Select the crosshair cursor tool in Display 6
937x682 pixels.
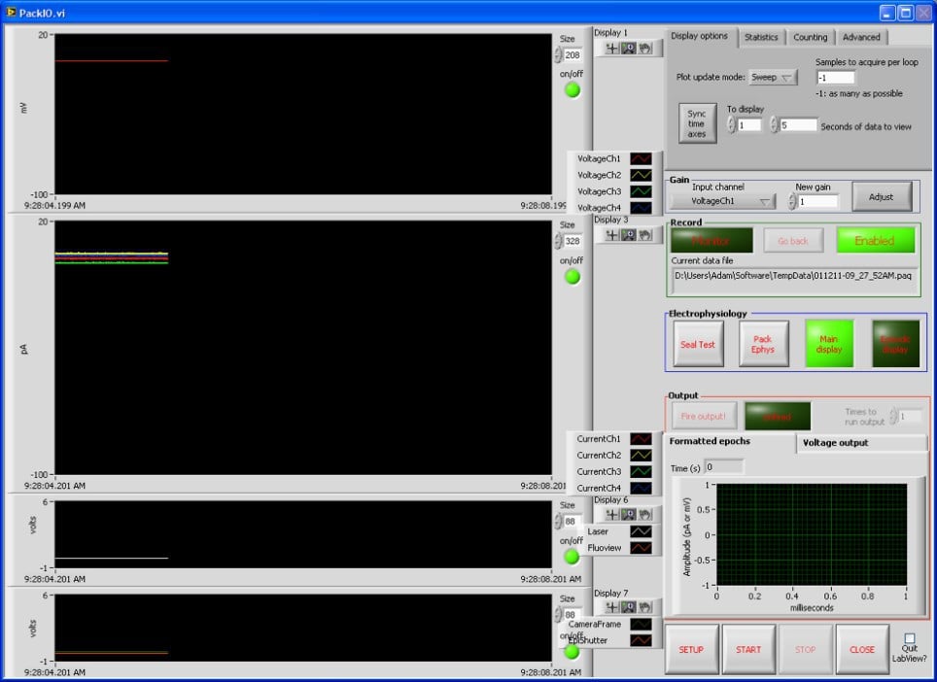point(611,514)
